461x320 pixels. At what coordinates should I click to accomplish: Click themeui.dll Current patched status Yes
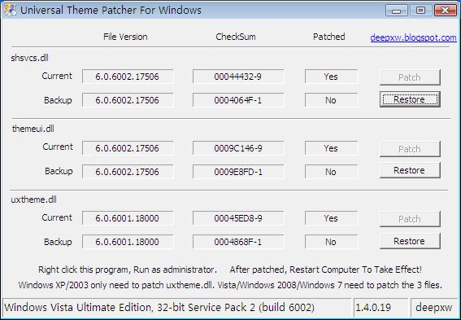coord(332,147)
